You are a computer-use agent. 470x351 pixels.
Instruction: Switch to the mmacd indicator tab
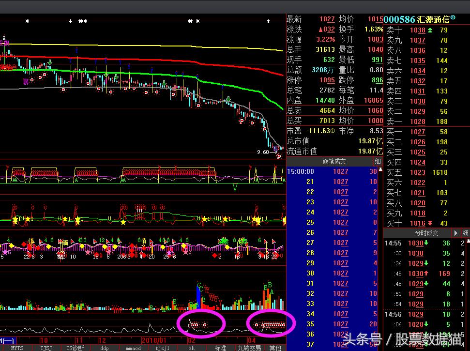133,348
